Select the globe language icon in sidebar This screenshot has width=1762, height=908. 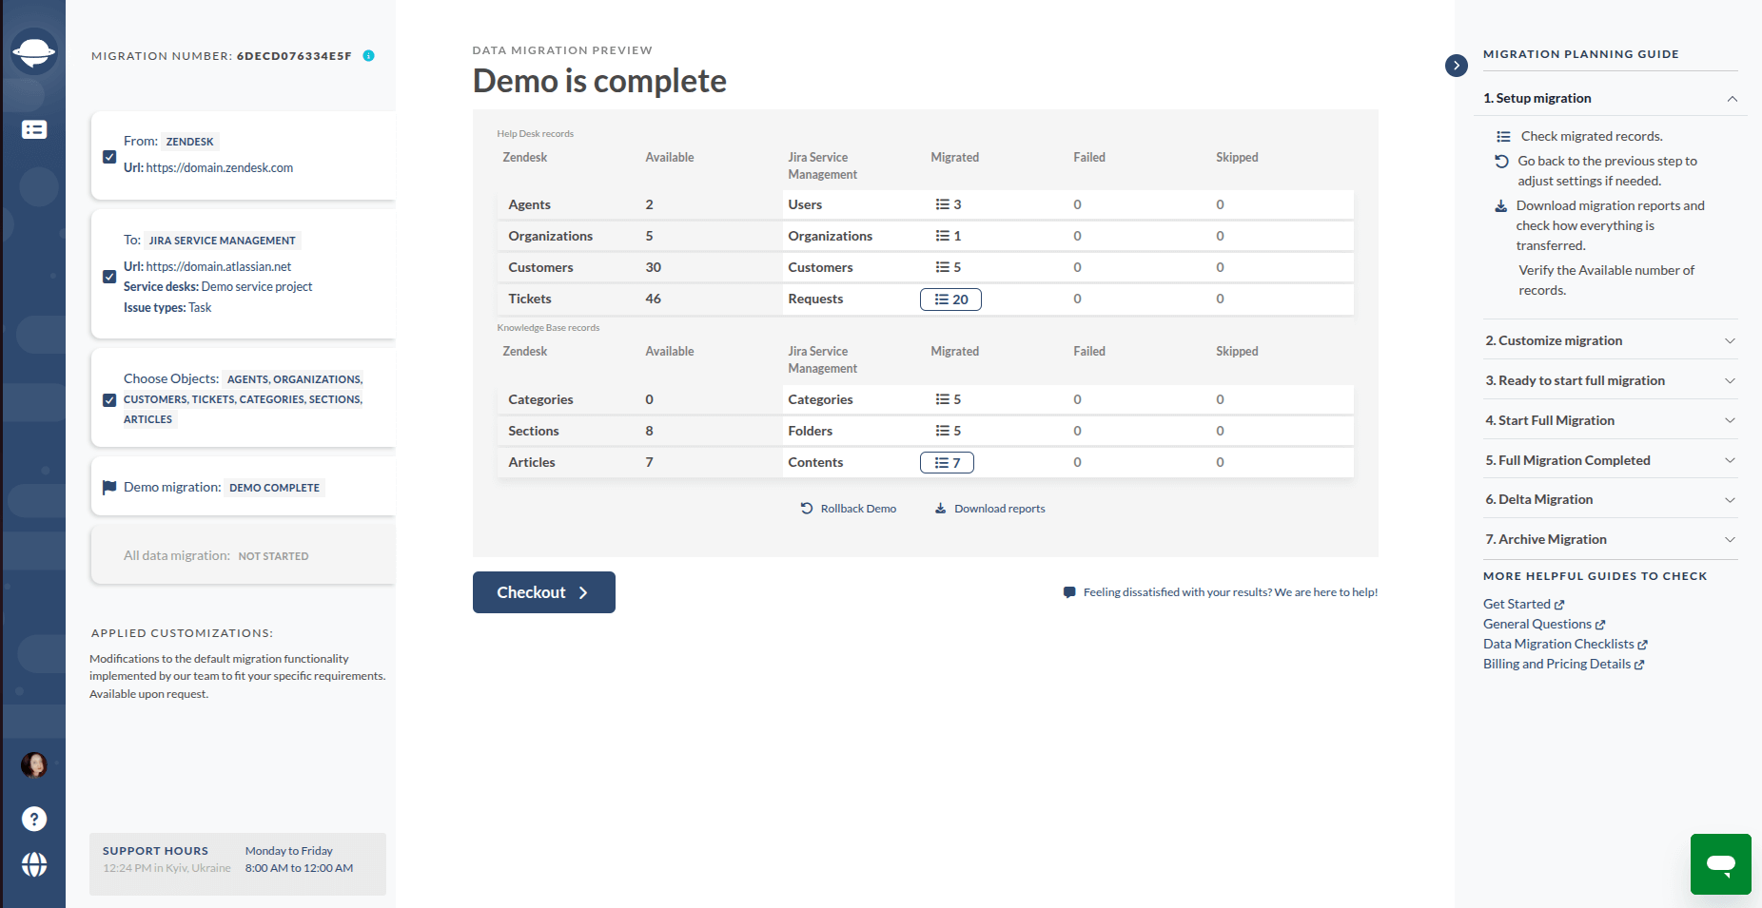click(34, 866)
